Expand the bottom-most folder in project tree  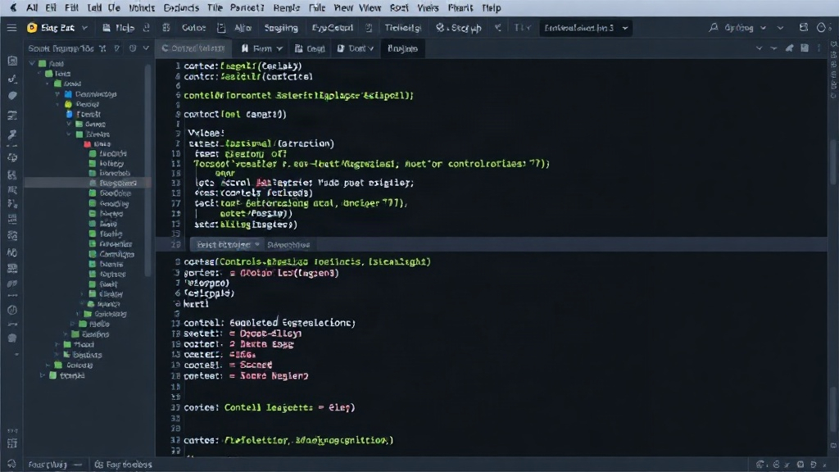coord(43,375)
